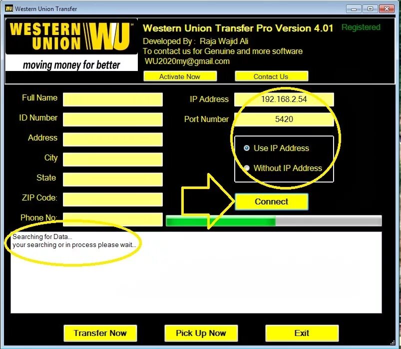Maximize the Western Union Transfer window

tap(370, 9)
